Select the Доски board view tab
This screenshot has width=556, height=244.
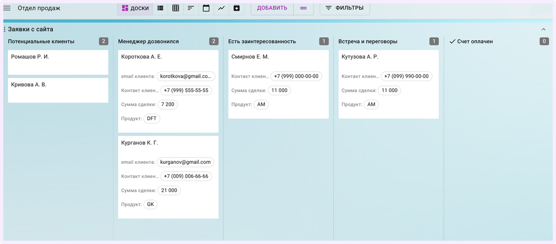135,8
